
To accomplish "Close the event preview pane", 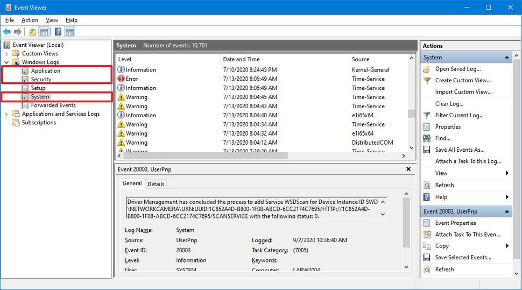I will tap(408, 169).
